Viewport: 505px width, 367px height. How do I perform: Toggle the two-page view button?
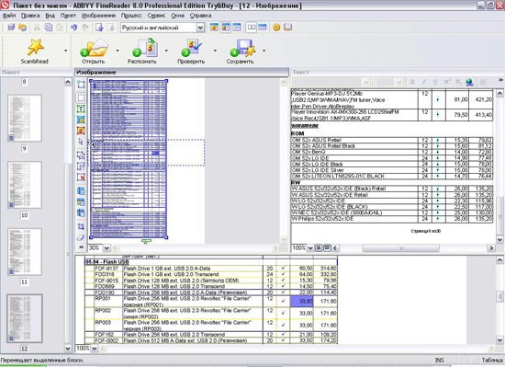252,28
